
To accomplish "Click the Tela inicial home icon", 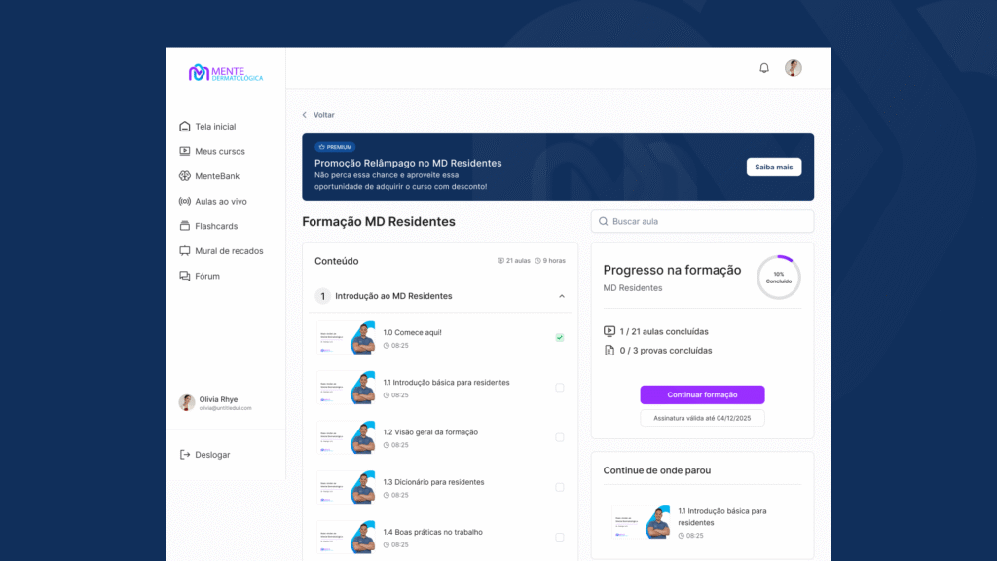I will tap(185, 127).
